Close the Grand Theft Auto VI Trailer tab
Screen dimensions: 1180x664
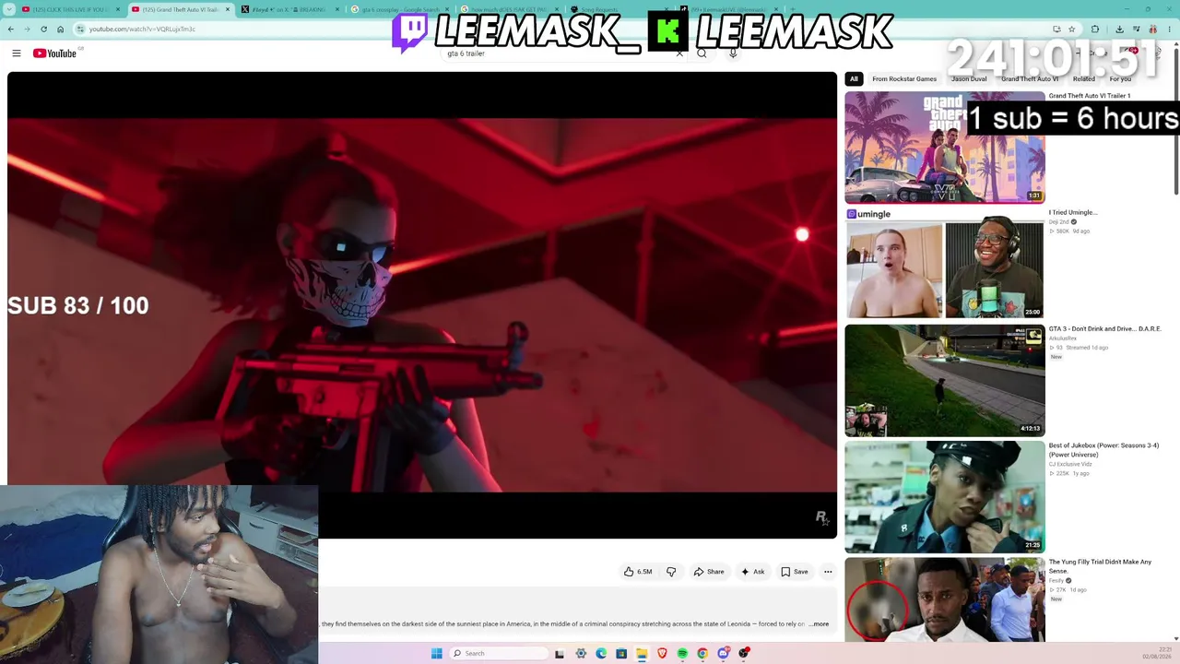(x=228, y=9)
